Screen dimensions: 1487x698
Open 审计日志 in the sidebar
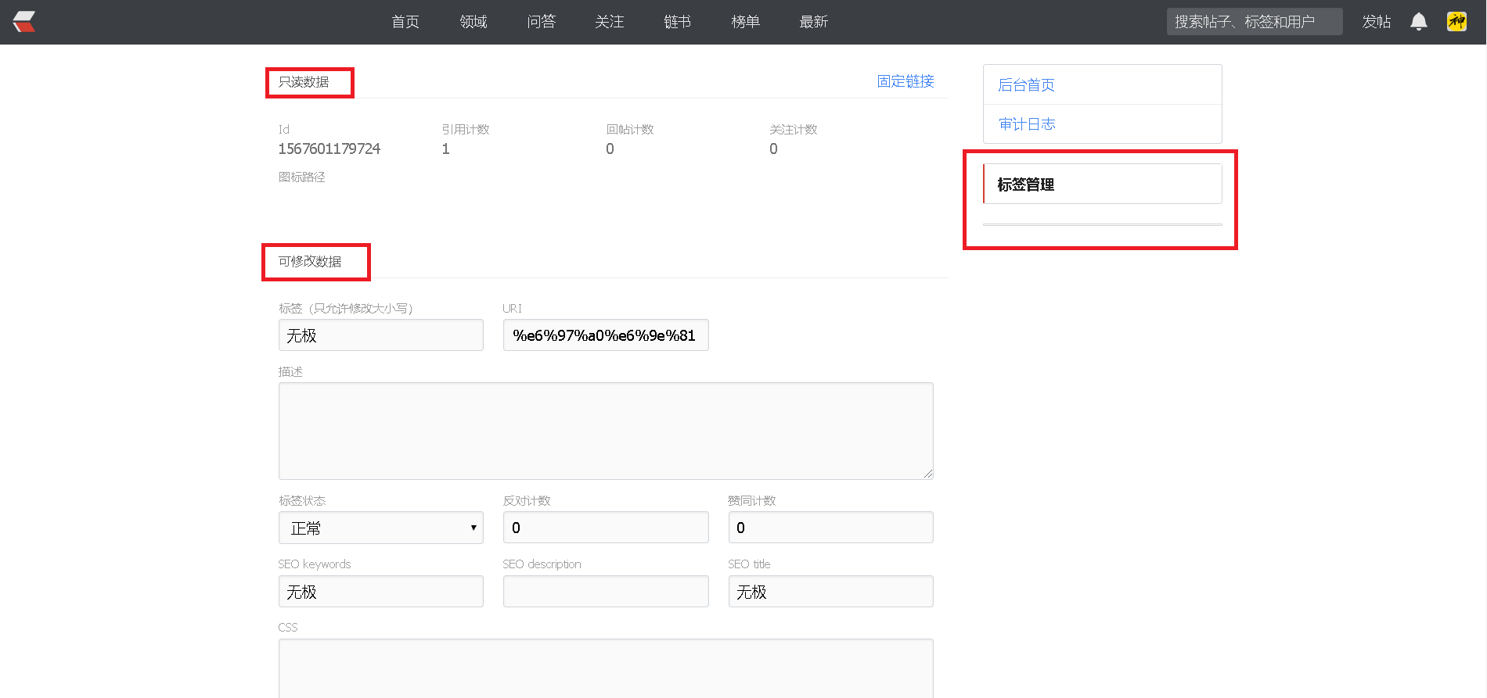coord(1102,123)
